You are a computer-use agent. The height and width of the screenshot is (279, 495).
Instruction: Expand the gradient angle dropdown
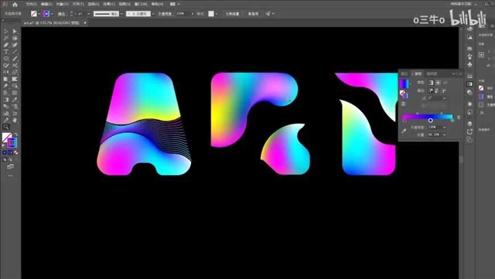click(444, 98)
